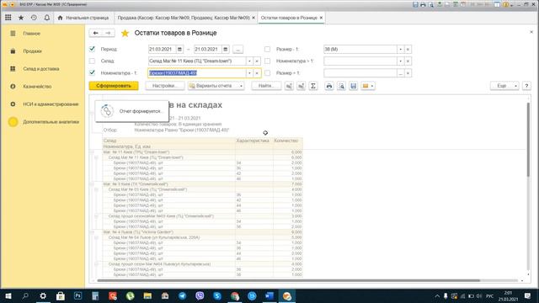The image size is (539, 303).
Task: Click the report's vertical scrollbar
Action: (x=528, y=141)
